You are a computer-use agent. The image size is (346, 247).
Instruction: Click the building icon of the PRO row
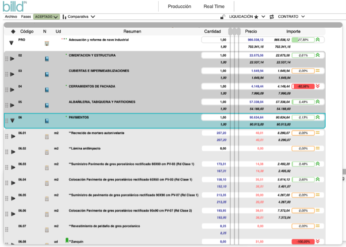pos(47,43)
